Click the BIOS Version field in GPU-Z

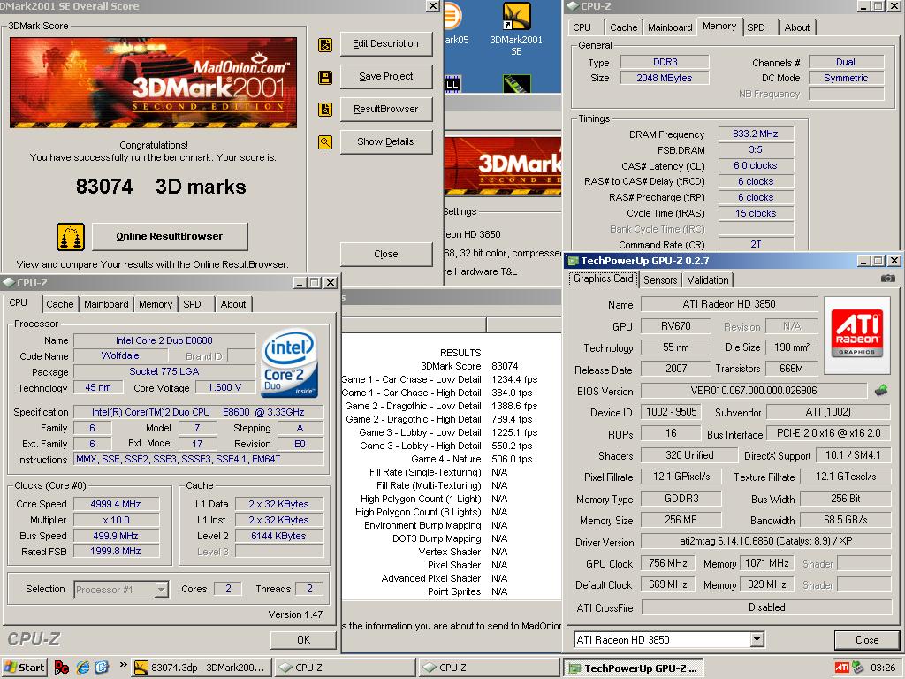pyautogui.click(x=754, y=391)
